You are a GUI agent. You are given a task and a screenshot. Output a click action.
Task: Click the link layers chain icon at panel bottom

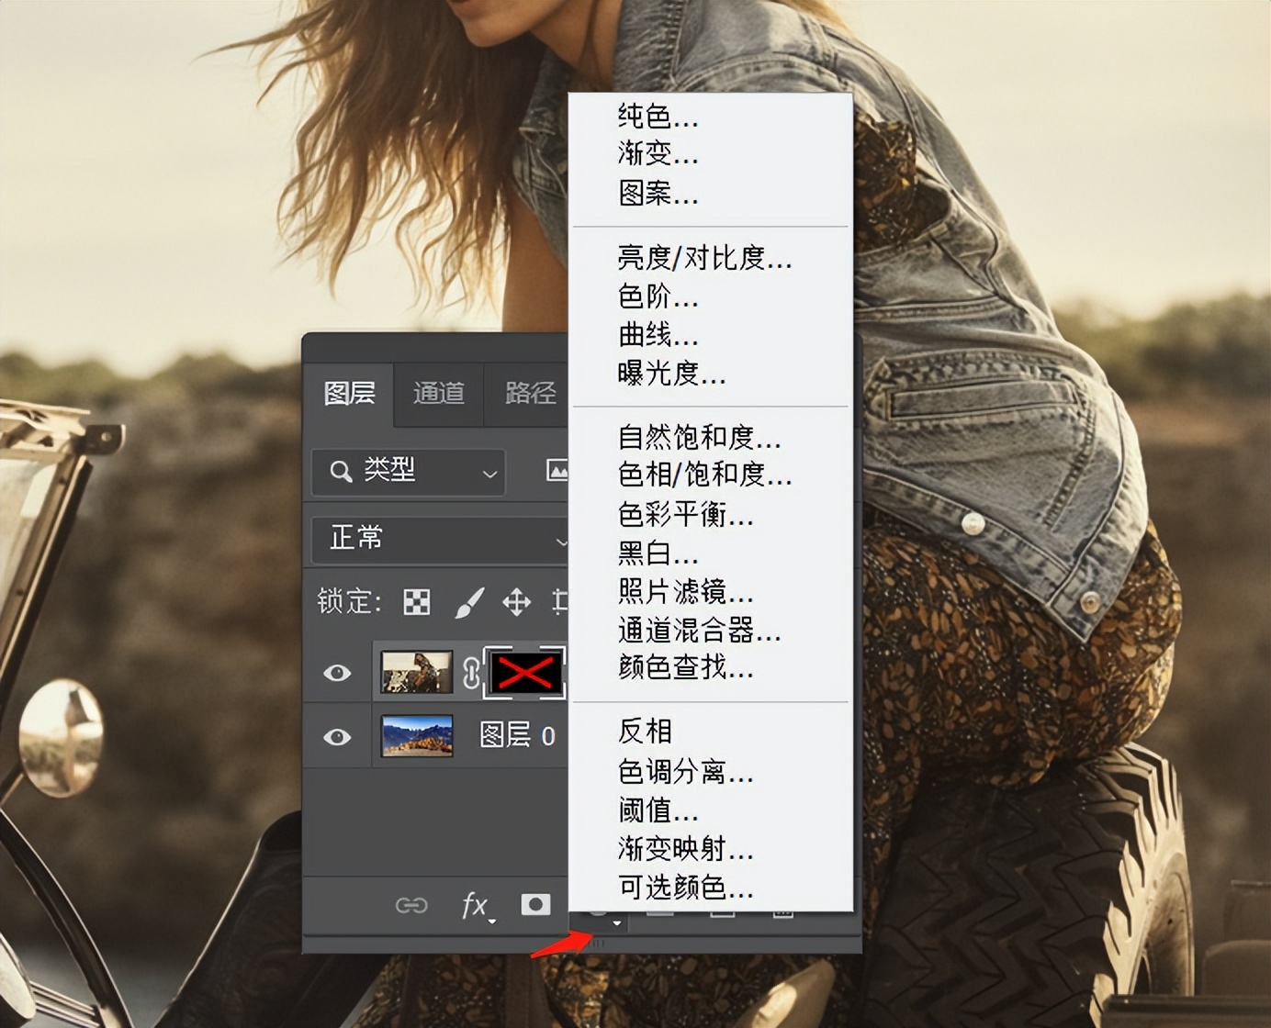[411, 906]
